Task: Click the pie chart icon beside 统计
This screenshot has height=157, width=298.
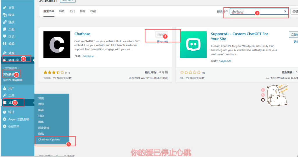Action: pyautogui.click(x=5, y=112)
